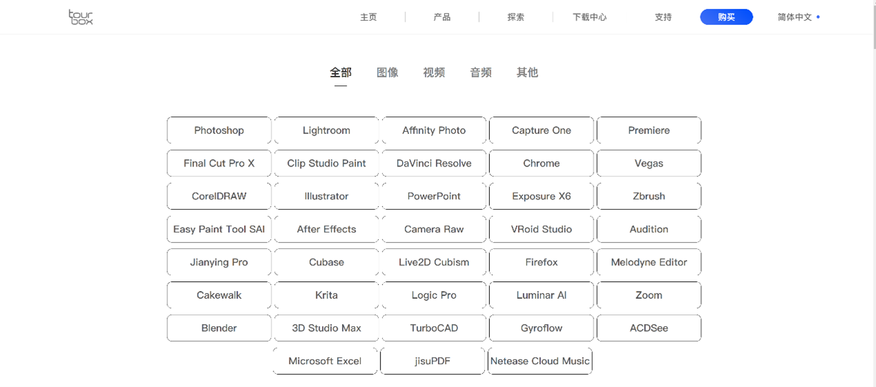Choose Live2D Cubism
Screen dimensions: 876x387
434,262
